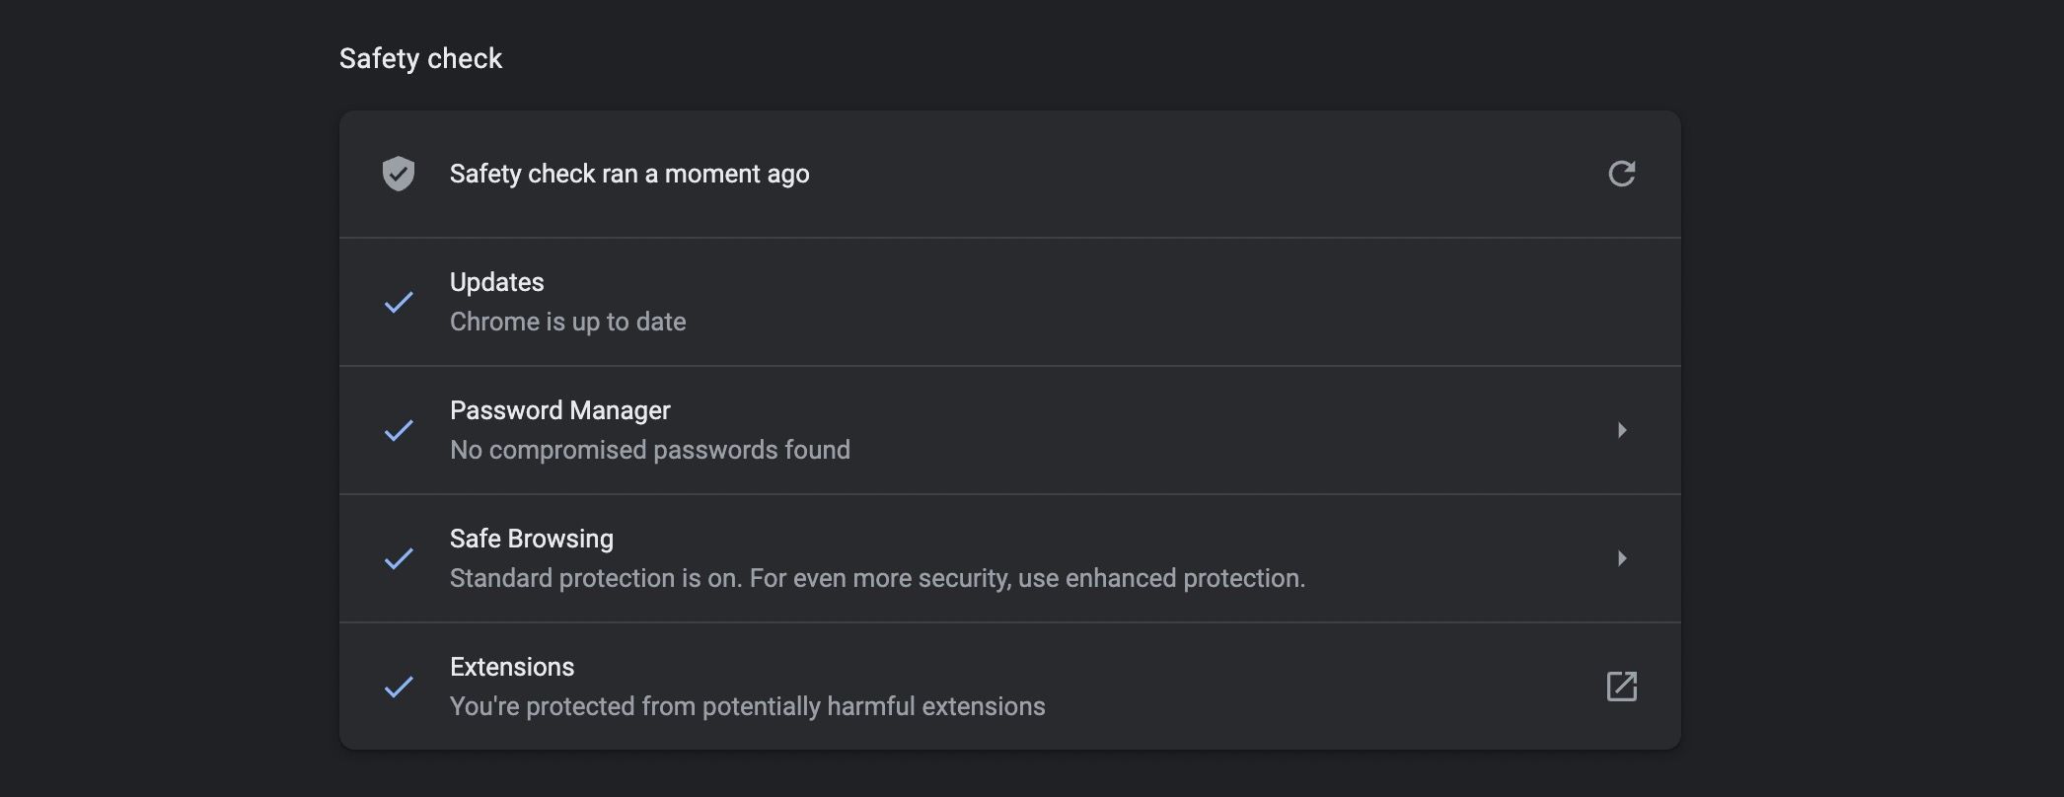Screen dimensions: 2064x797
Task: Click 'Safety check ran a moment ago' text
Action: tap(629, 174)
